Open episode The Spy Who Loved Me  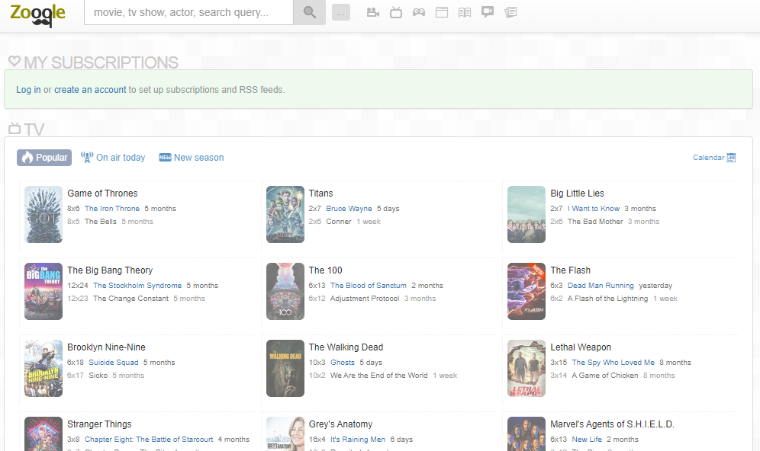pos(613,363)
